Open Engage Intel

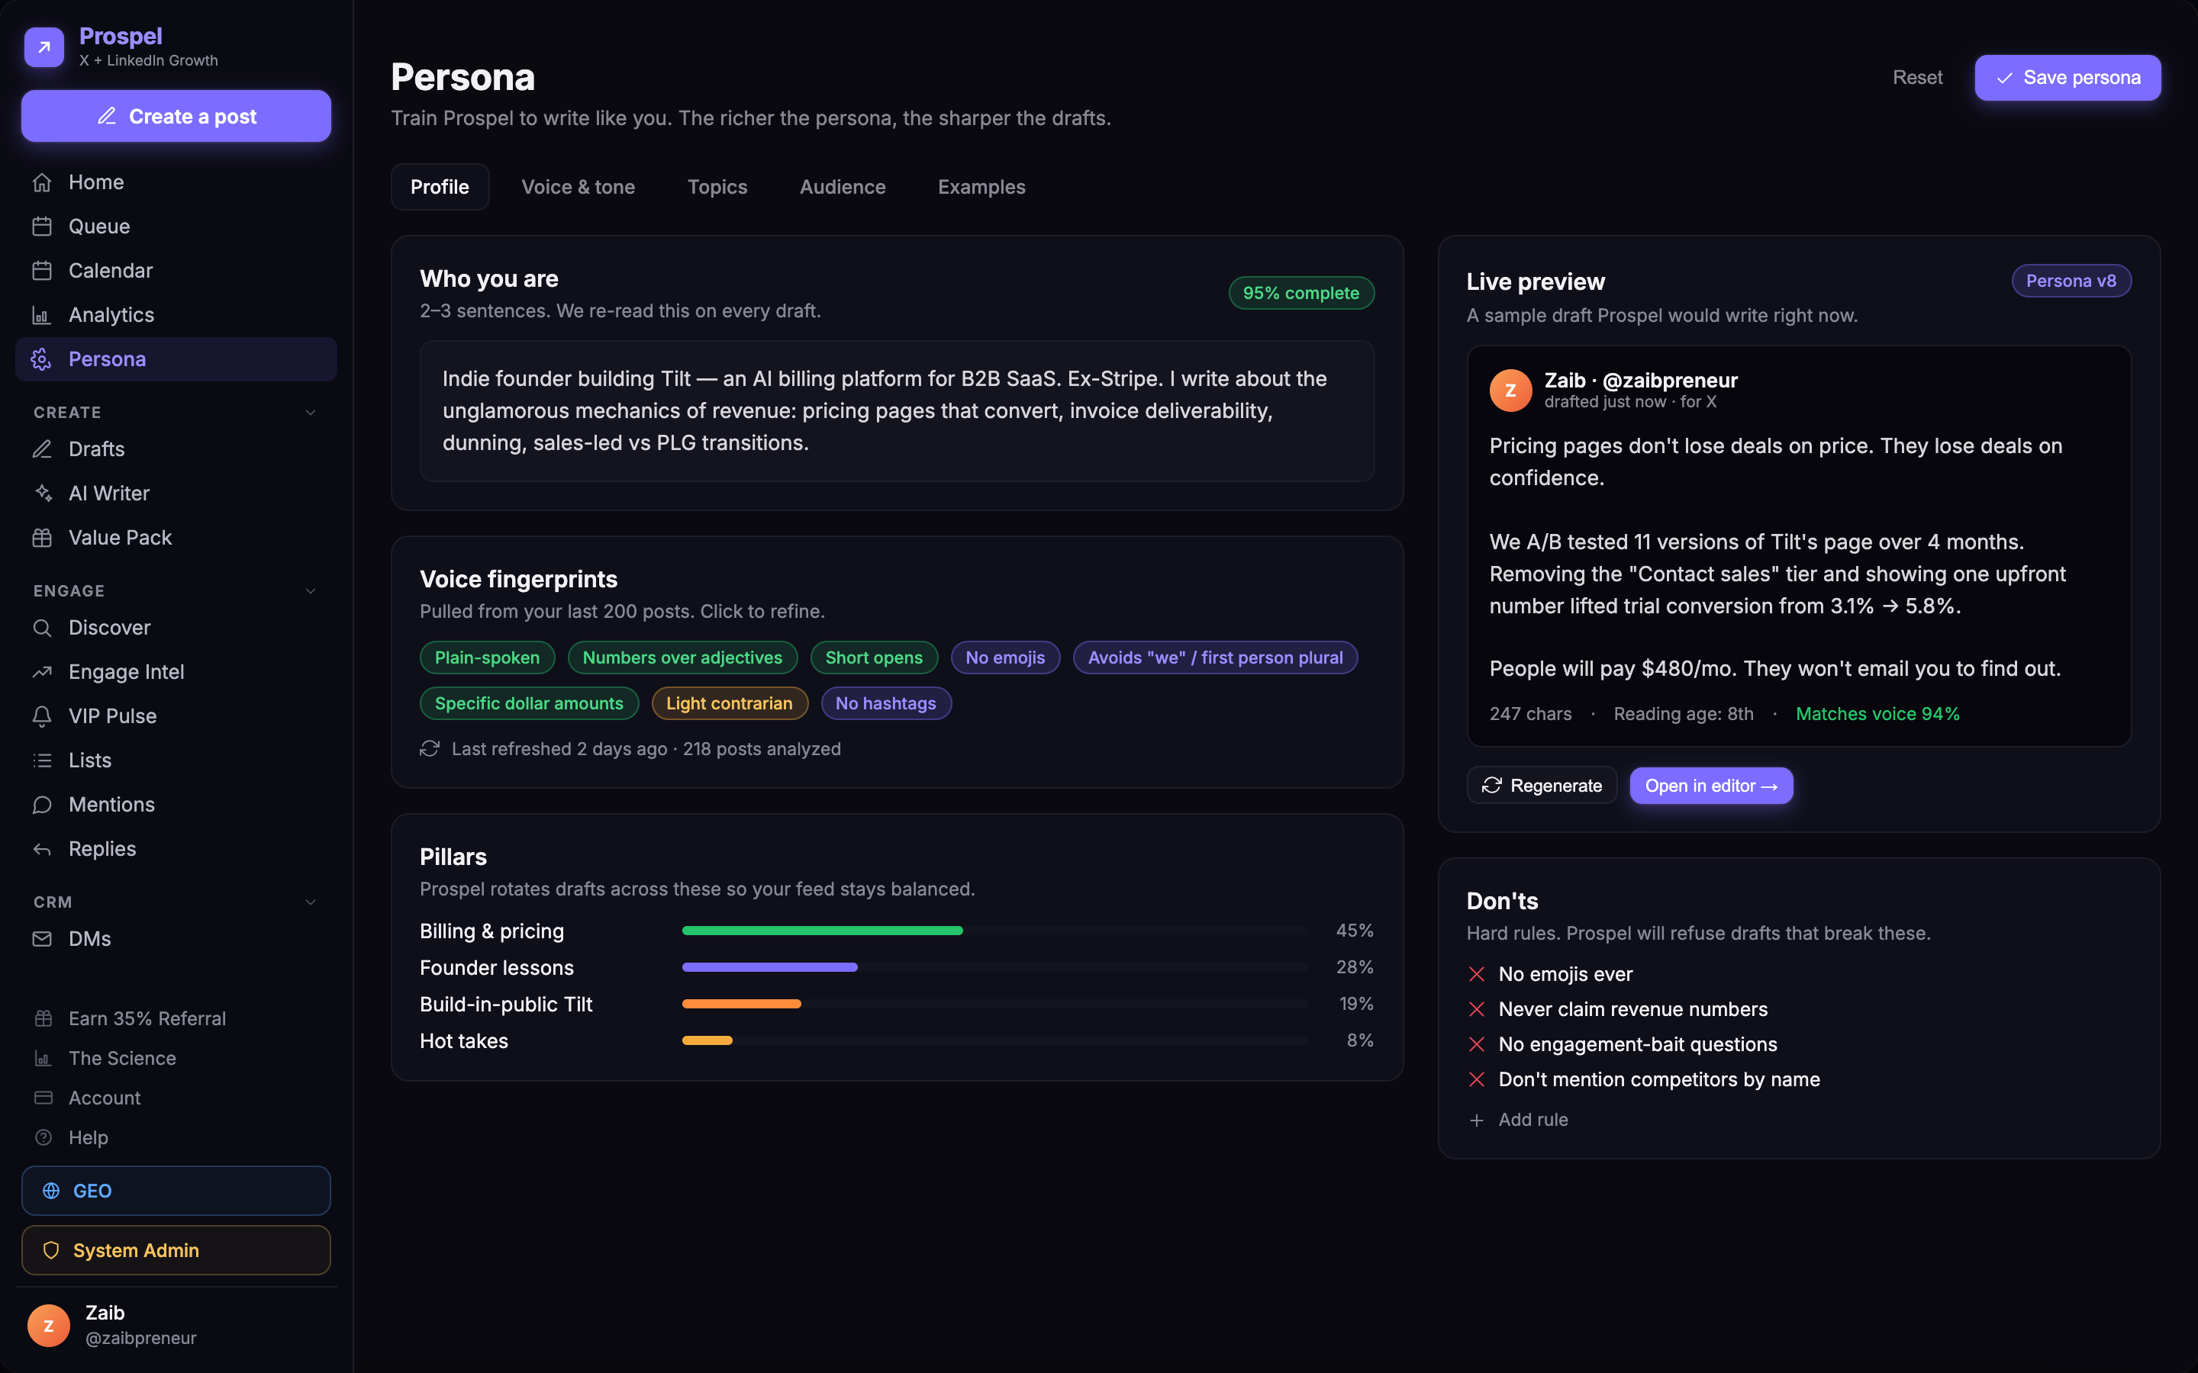[176, 672]
